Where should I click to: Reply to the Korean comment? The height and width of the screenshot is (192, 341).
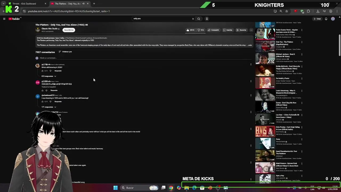click(x=54, y=90)
